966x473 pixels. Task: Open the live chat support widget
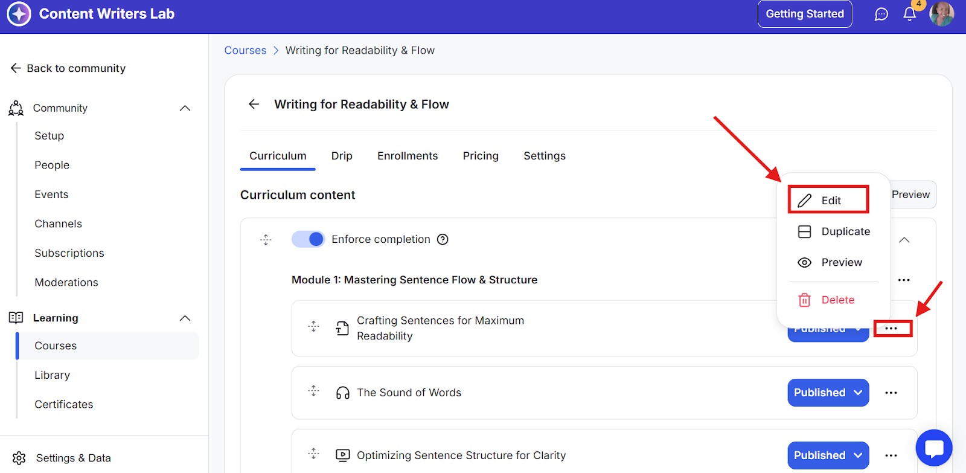click(933, 448)
